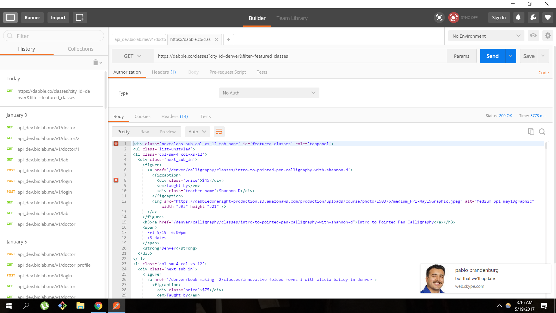Open today's dabble.co history entry
This screenshot has width=556, height=313.
click(x=54, y=94)
